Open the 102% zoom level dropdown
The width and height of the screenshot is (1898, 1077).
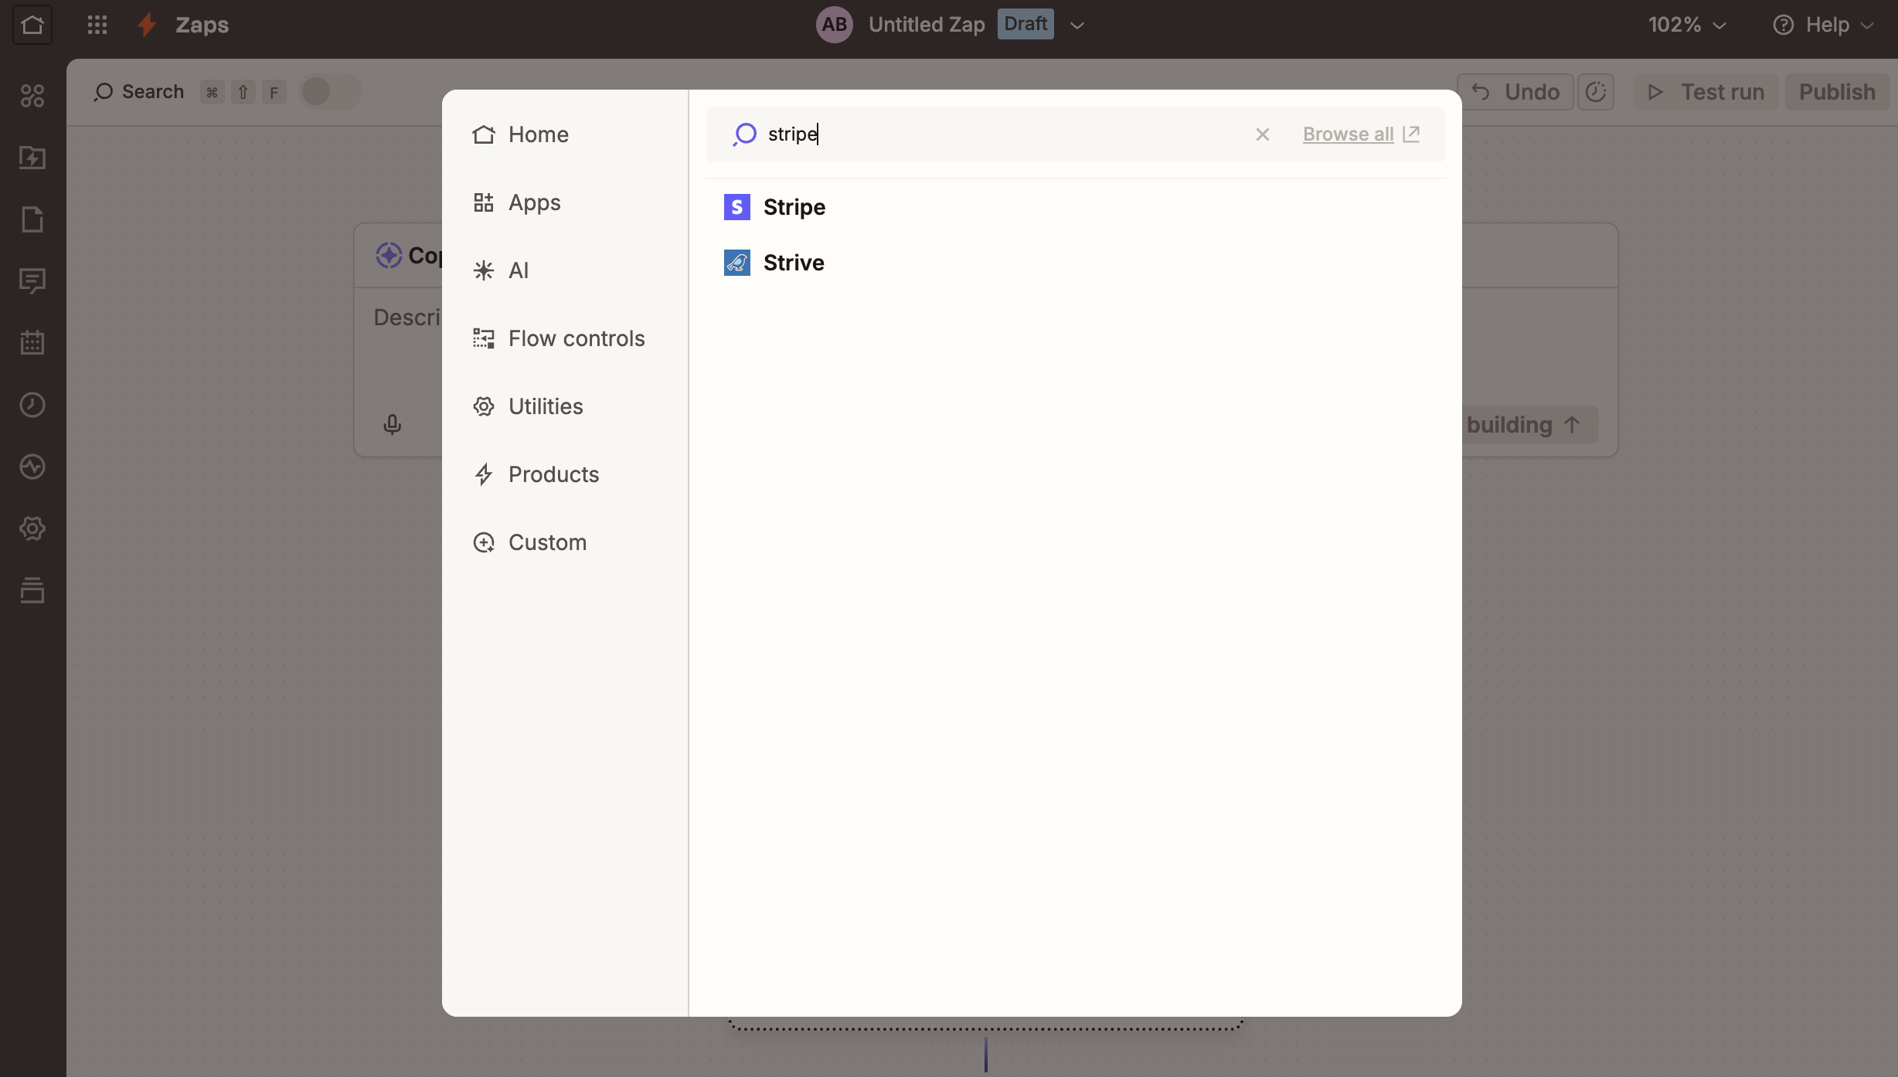click(x=1688, y=25)
